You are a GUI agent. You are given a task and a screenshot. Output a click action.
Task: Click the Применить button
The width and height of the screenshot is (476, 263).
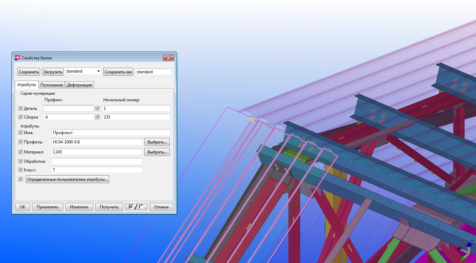(x=48, y=207)
